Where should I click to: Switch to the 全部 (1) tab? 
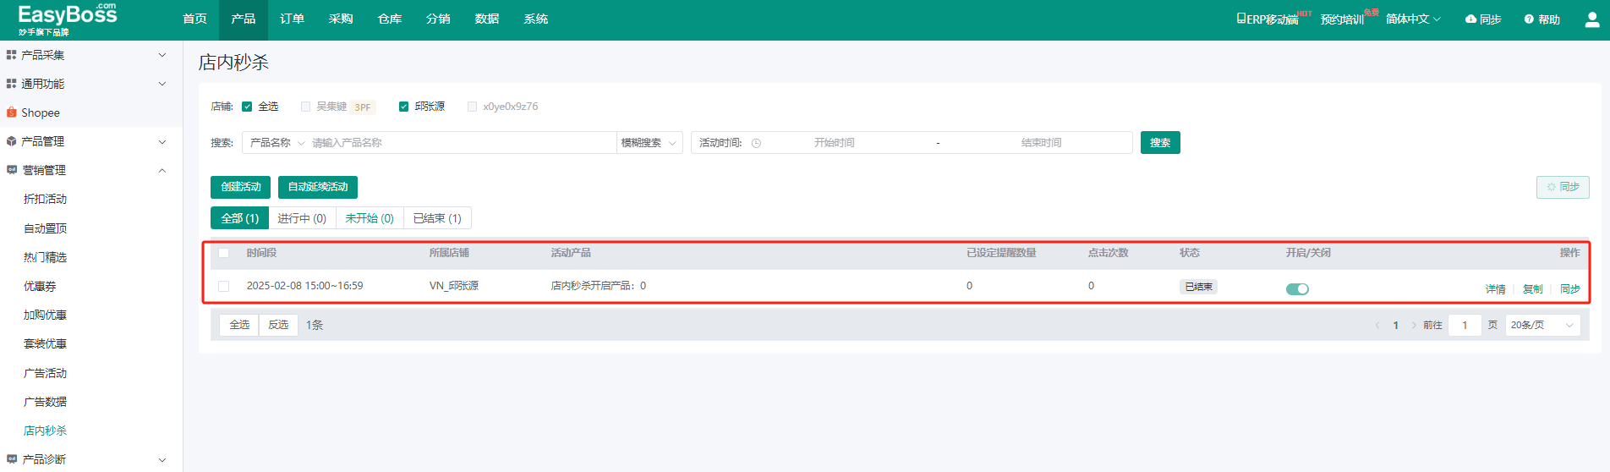point(239,218)
